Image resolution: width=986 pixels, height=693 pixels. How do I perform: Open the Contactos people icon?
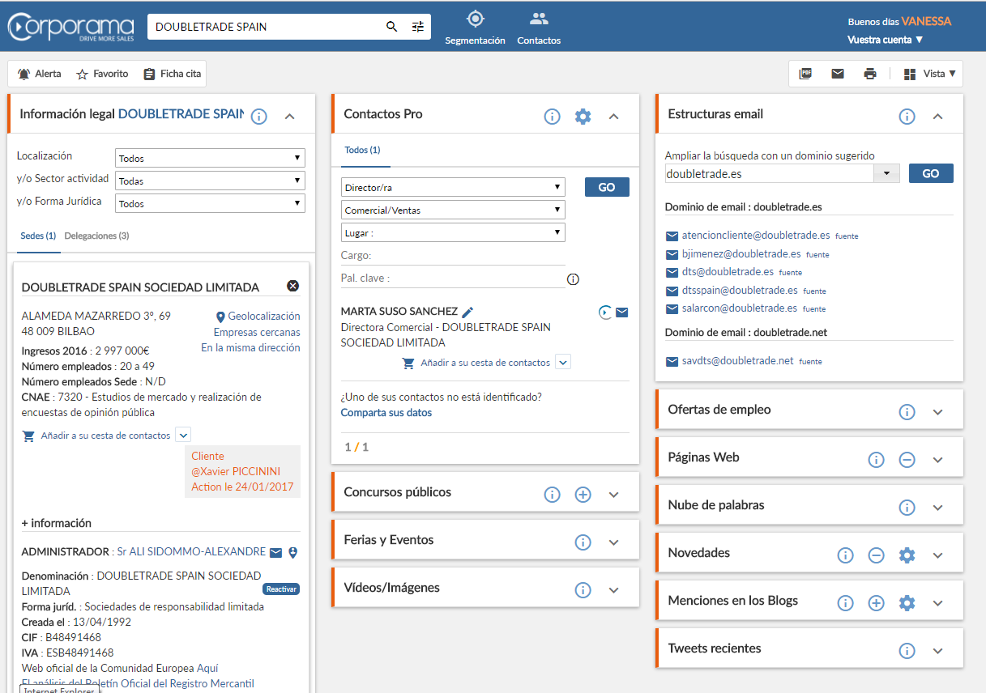click(539, 19)
